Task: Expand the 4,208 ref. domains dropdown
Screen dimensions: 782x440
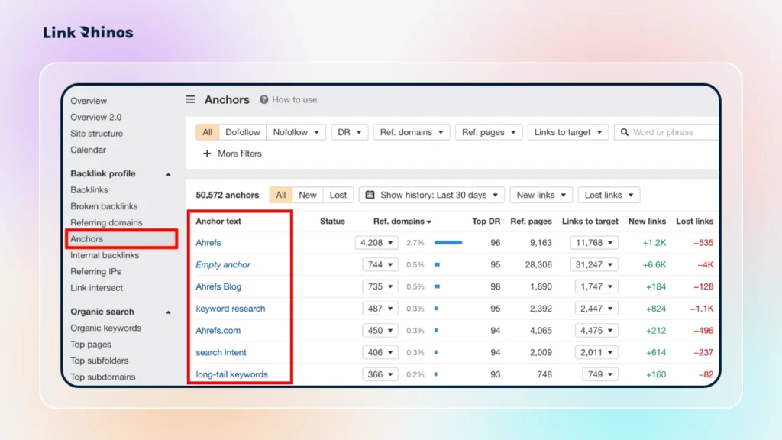Action: pyautogui.click(x=376, y=243)
